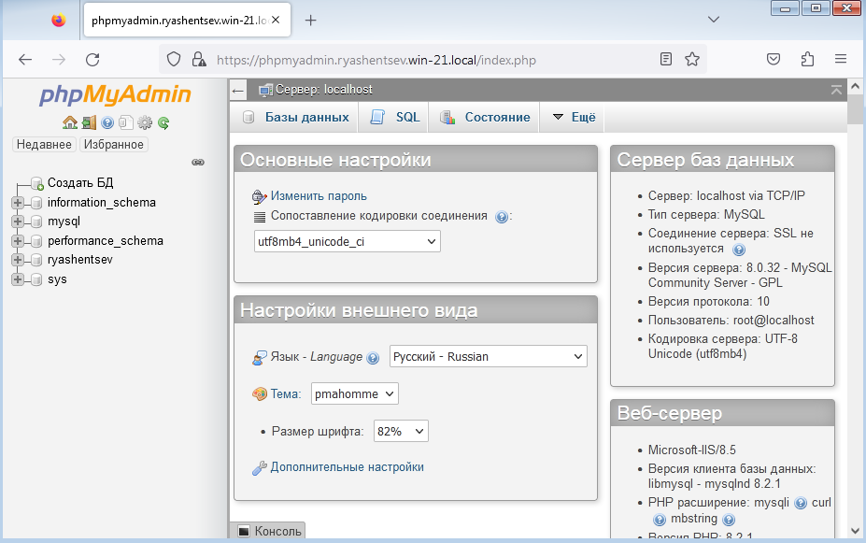Screen dimensions: 866x543
Task: Click the performance_schema database icon
Action: (36, 241)
